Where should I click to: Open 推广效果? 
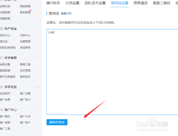click(x=5, y=100)
